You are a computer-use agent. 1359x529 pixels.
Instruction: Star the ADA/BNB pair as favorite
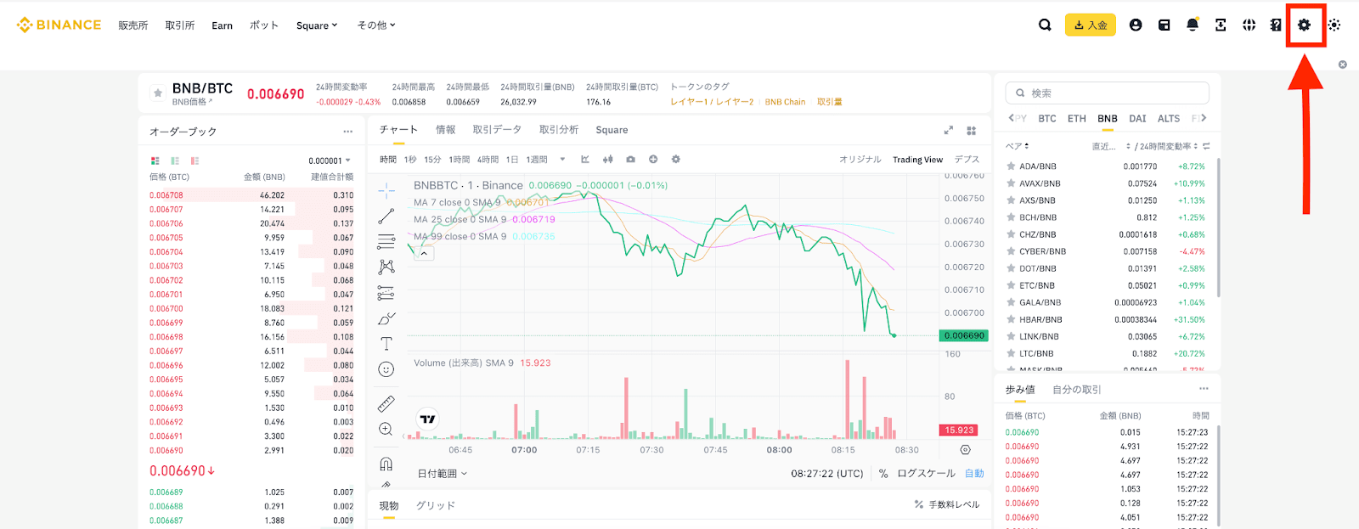pos(1011,166)
